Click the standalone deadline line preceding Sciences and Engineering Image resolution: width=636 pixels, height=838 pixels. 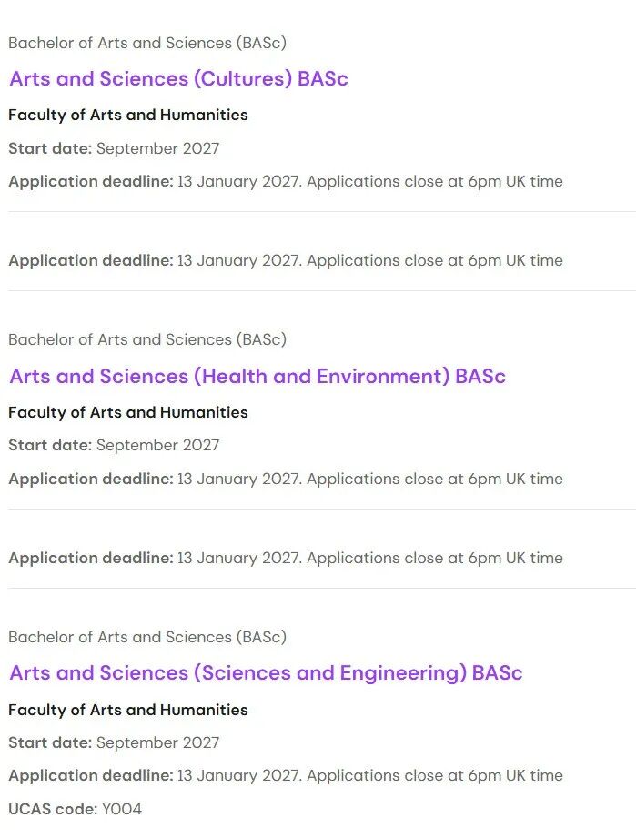286,558
